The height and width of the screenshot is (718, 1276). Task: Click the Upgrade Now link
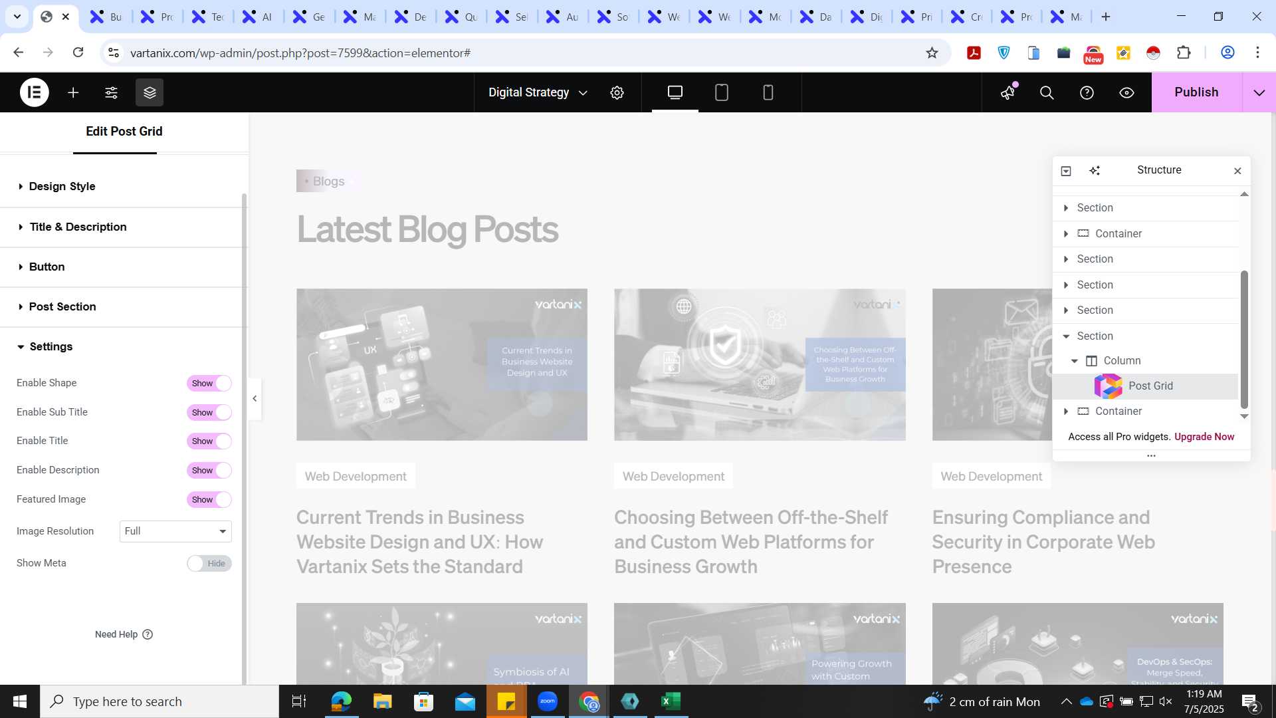(1204, 437)
